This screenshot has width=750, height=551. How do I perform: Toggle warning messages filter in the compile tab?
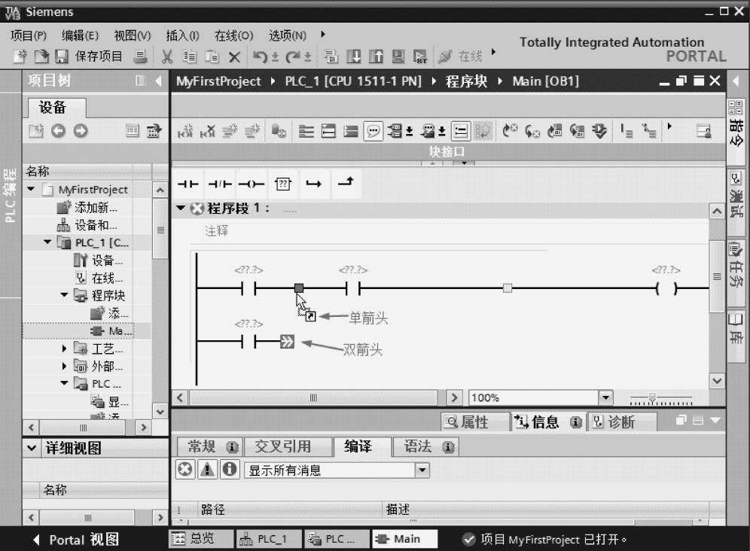click(x=208, y=470)
